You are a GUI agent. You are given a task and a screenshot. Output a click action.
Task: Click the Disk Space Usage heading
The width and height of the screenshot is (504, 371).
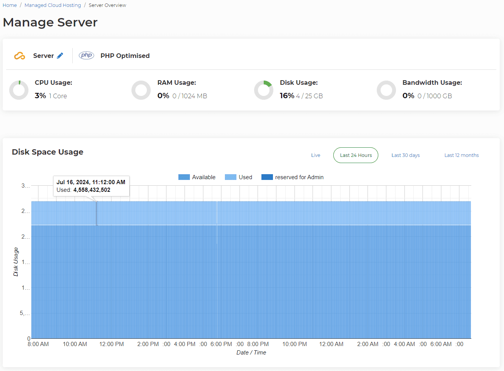[x=48, y=152]
